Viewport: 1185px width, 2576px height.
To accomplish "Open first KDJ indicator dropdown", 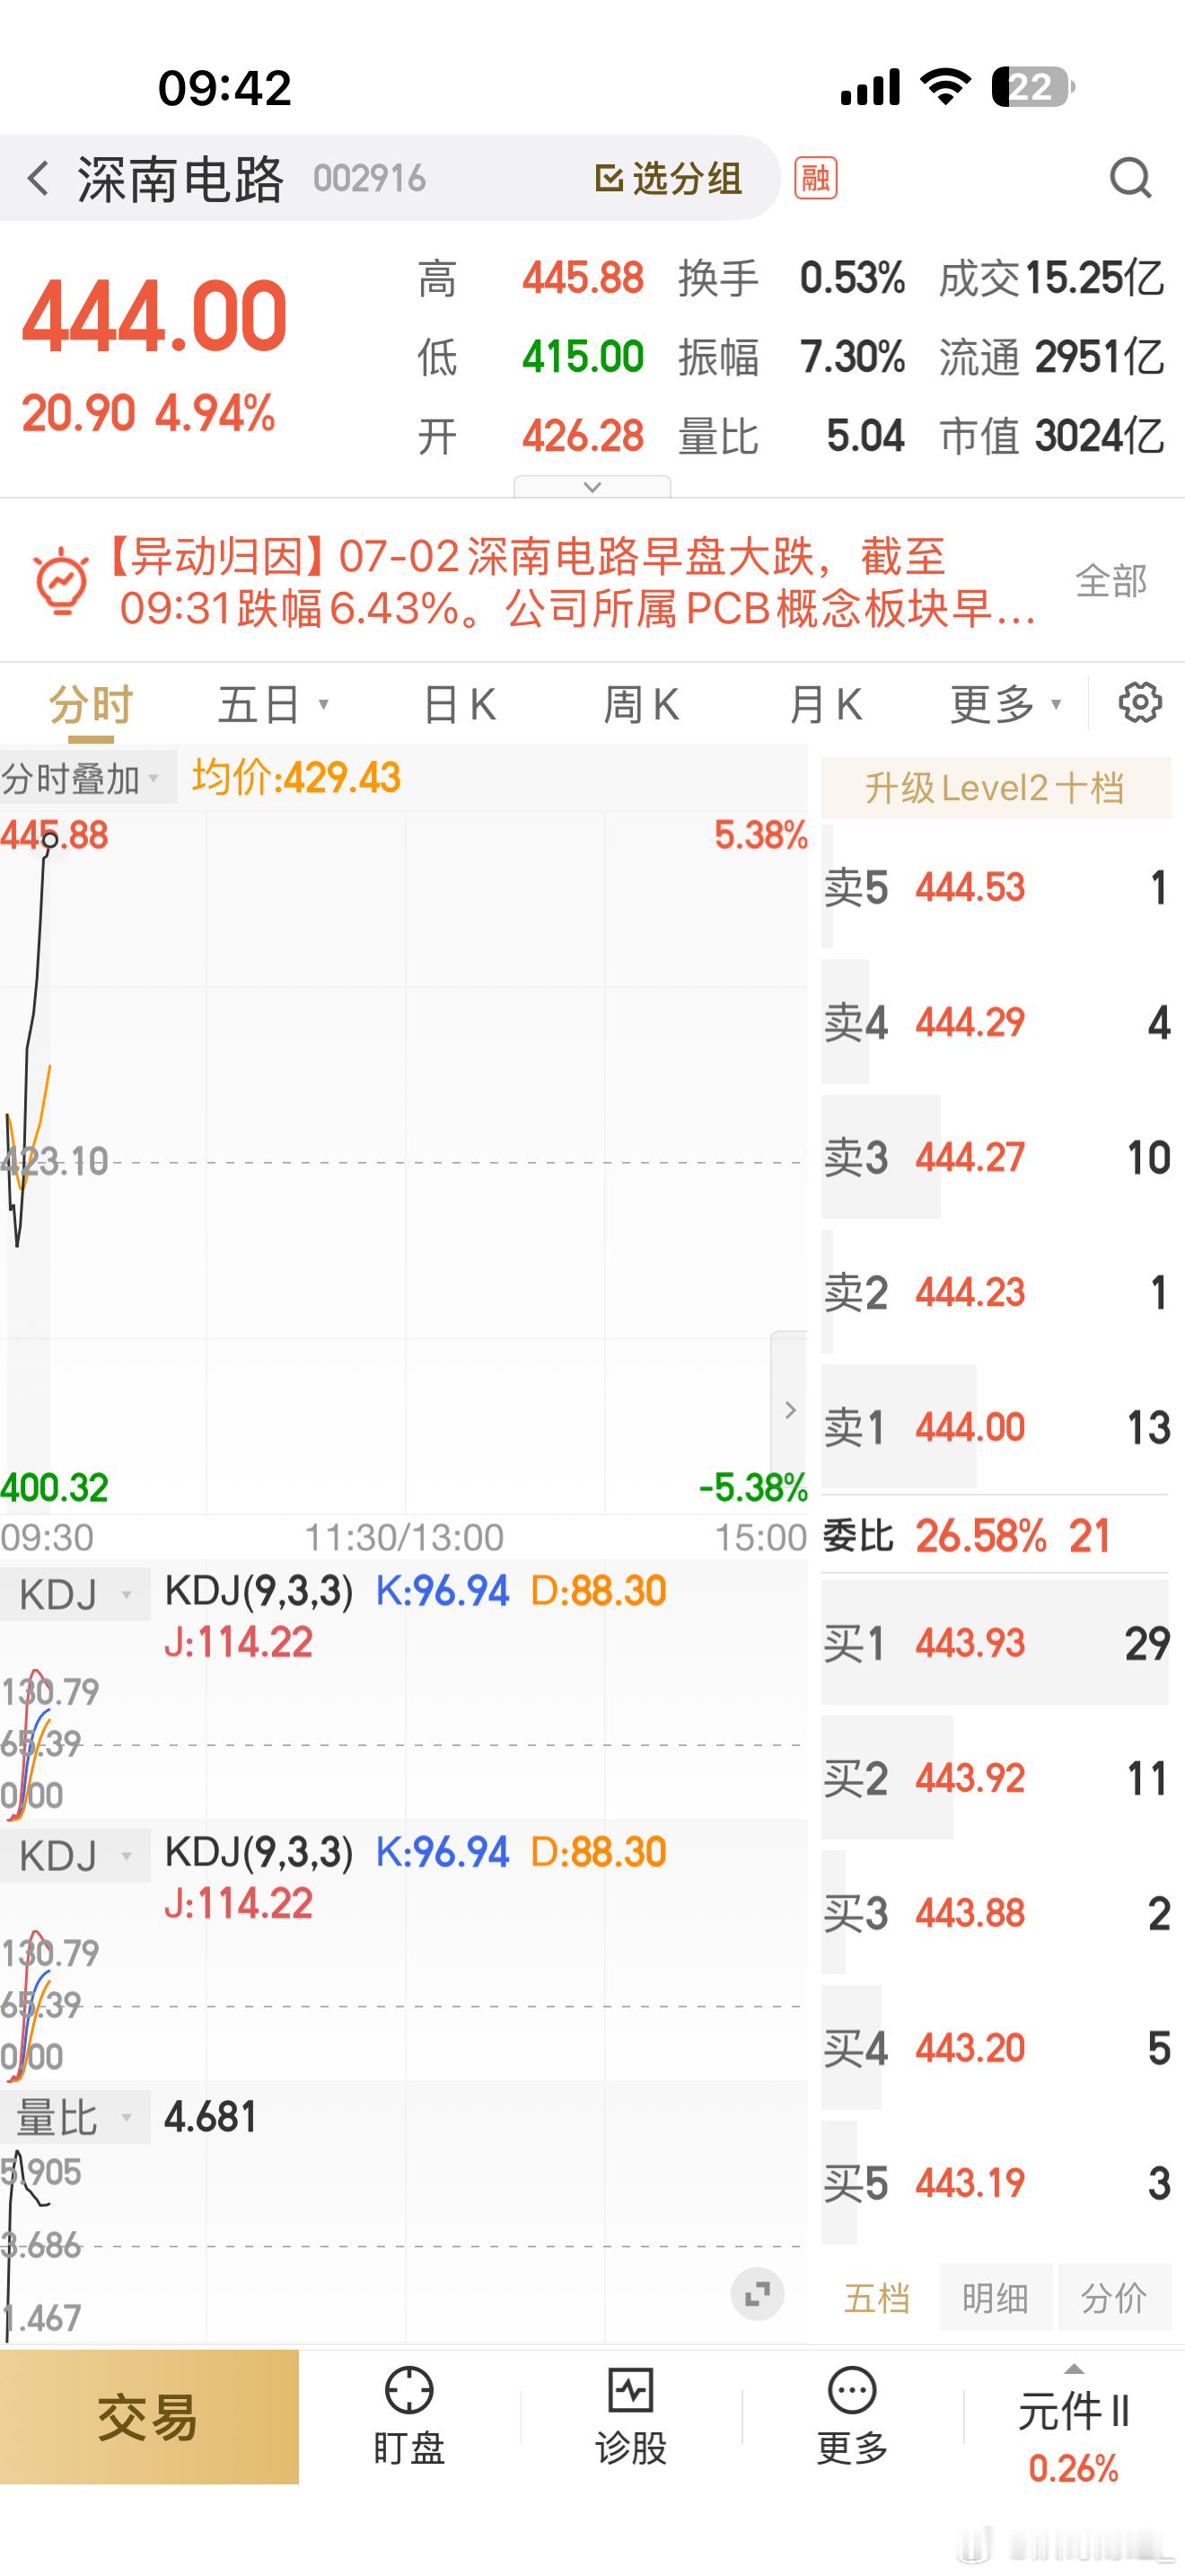I will [x=75, y=1594].
